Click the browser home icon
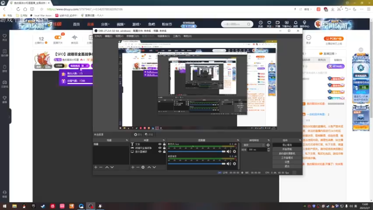Screen dimensions: 373x210 point(25,9)
